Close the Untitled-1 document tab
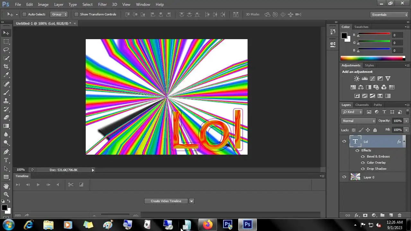 (x=75, y=23)
